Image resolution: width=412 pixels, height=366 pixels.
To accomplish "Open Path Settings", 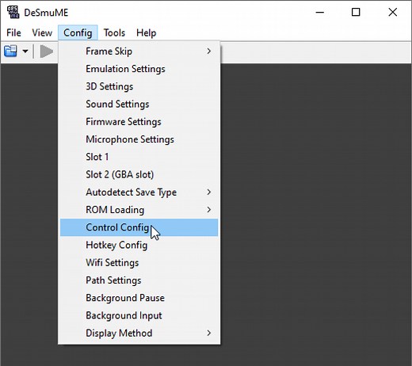I will [x=139, y=280].
